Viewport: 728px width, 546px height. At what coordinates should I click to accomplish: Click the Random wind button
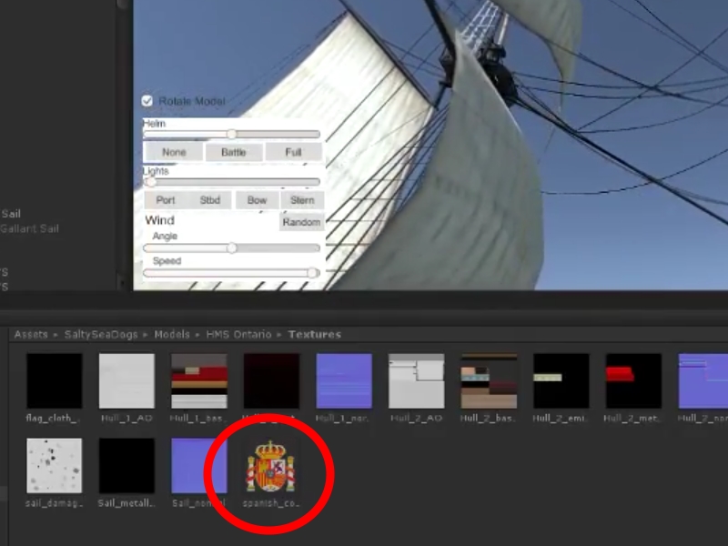301,223
